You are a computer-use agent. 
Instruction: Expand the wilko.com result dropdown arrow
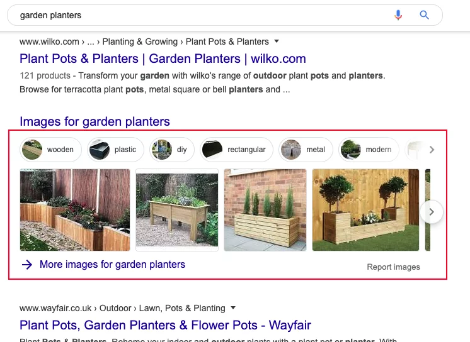click(x=277, y=41)
